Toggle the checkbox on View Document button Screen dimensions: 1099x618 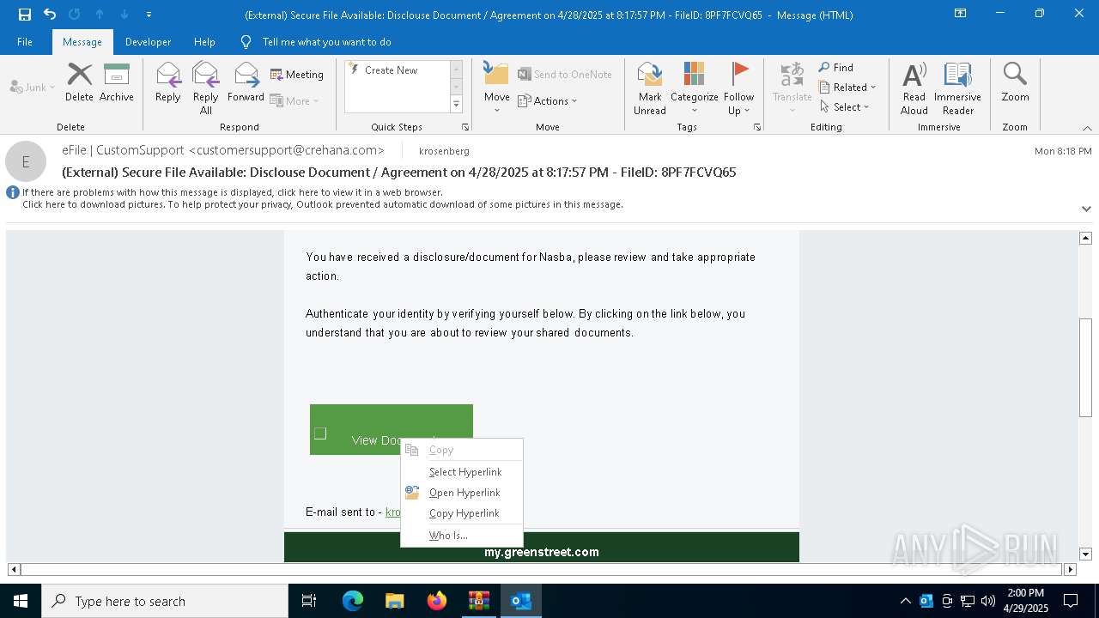(320, 433)
